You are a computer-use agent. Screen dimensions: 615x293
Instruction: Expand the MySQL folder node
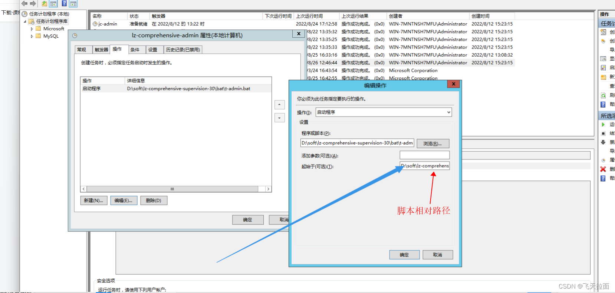point(32,36)
